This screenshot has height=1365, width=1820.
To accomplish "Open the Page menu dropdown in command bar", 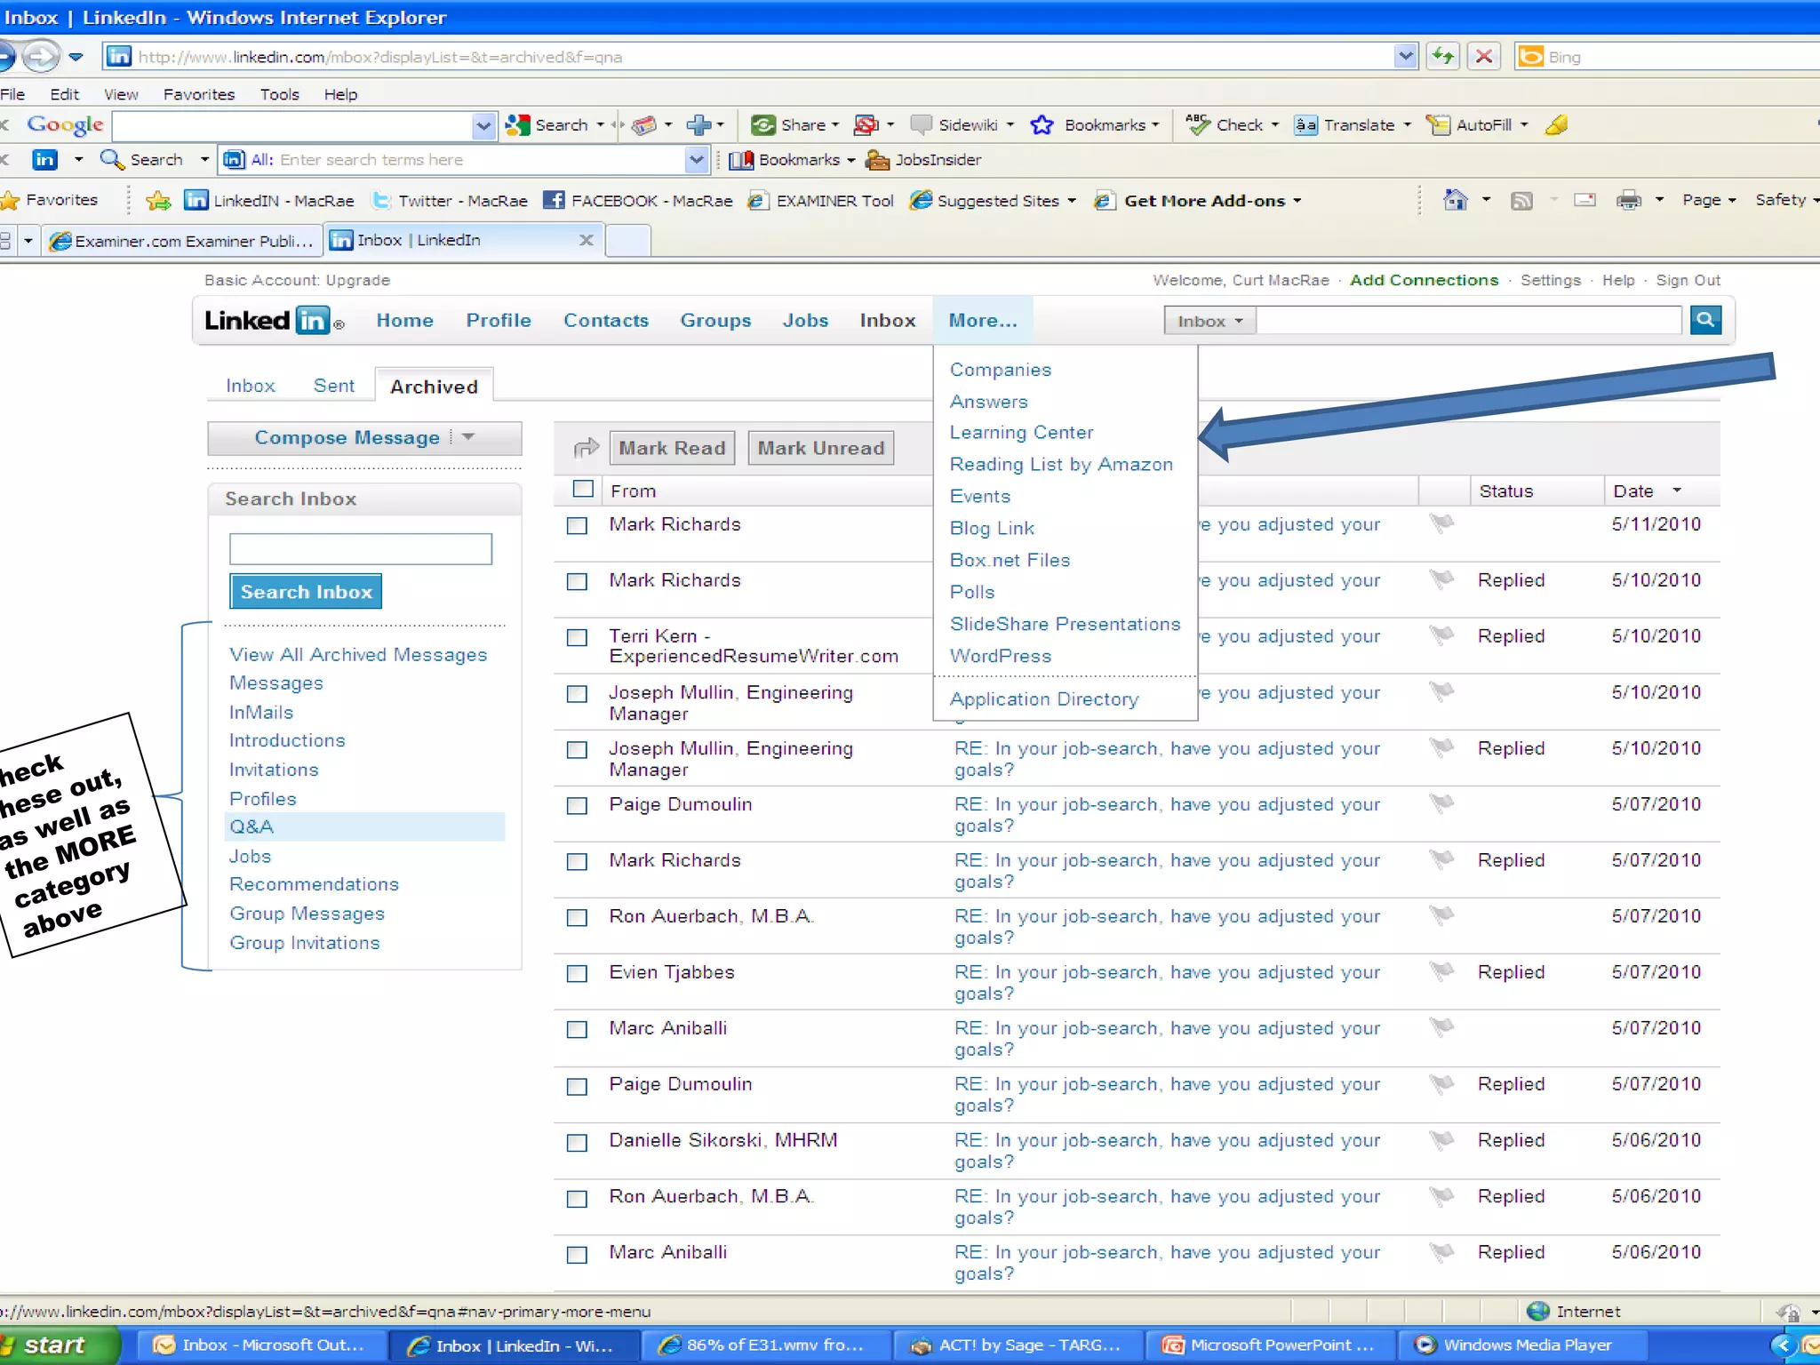I will (x=1709, y=200).
